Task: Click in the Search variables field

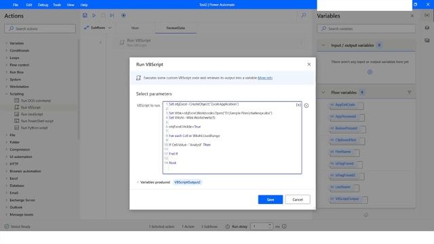Action: pyautogui.click(x=366, y=28)
